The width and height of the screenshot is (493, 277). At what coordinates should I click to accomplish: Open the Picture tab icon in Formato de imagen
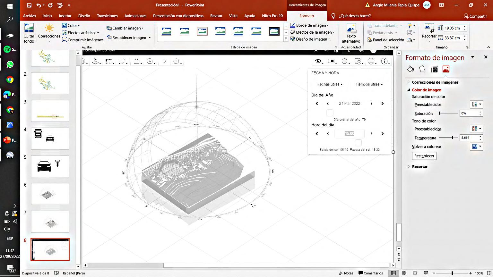point(446,69)
